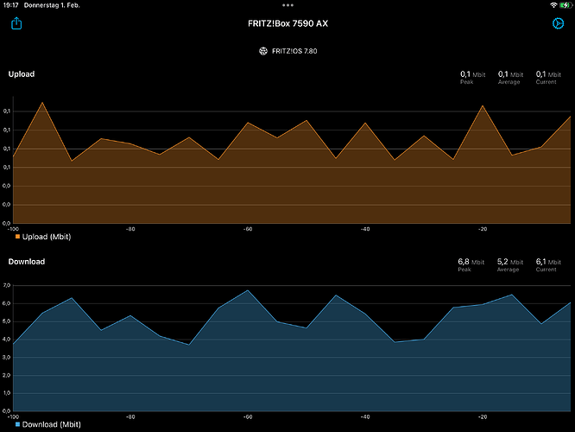Tap the share icon at top left
Screen dimensions: 575x432
pyautogui.click(x=16, y=23)
